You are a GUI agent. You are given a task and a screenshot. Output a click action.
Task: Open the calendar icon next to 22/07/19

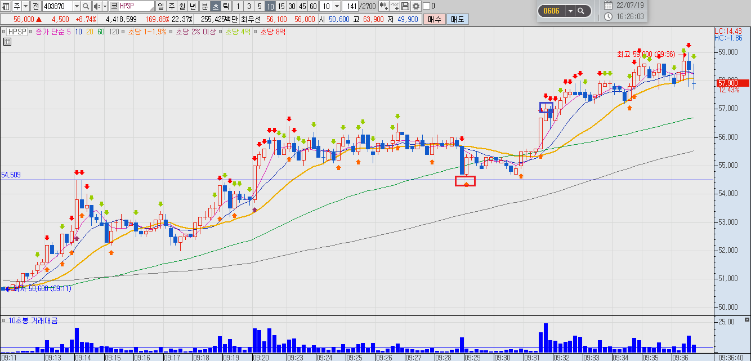[608, 5]
